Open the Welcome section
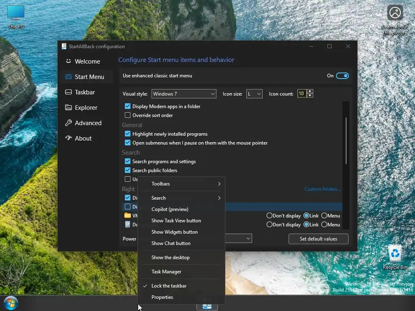 click(87, 62)
